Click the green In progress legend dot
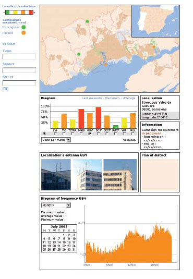This screenshot has height=279, width=193. [23, 27]
